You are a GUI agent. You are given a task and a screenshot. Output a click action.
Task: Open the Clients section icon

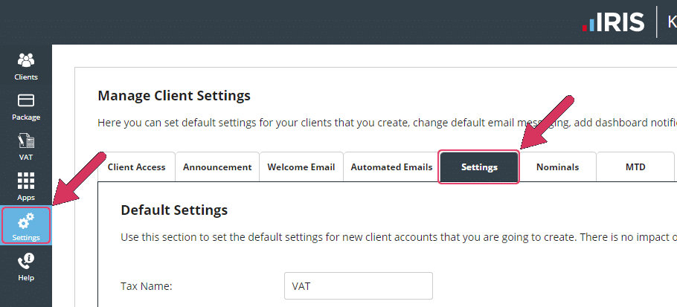(x=26, y=60)
